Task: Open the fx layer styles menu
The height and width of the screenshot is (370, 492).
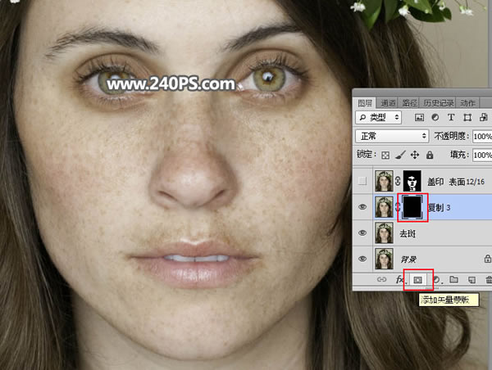Action: (400, 279)
